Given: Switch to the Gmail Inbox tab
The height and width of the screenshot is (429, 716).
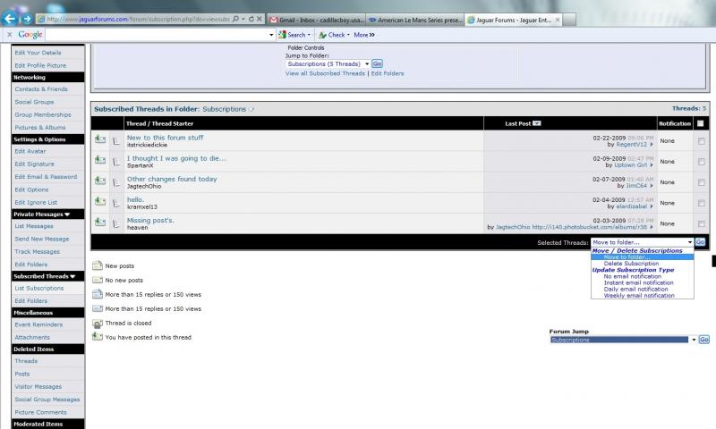Looking at the screenshot, I should tap(317, 20).
